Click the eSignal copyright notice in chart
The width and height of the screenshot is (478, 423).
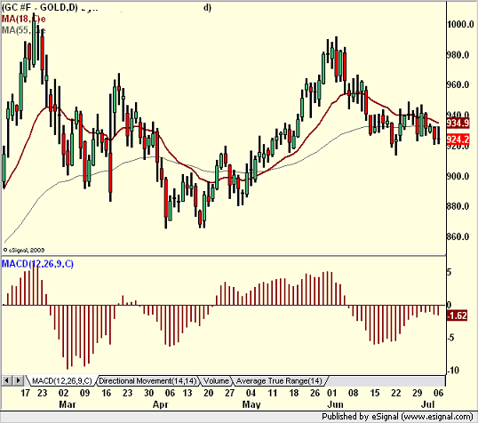tap(24, 250)
